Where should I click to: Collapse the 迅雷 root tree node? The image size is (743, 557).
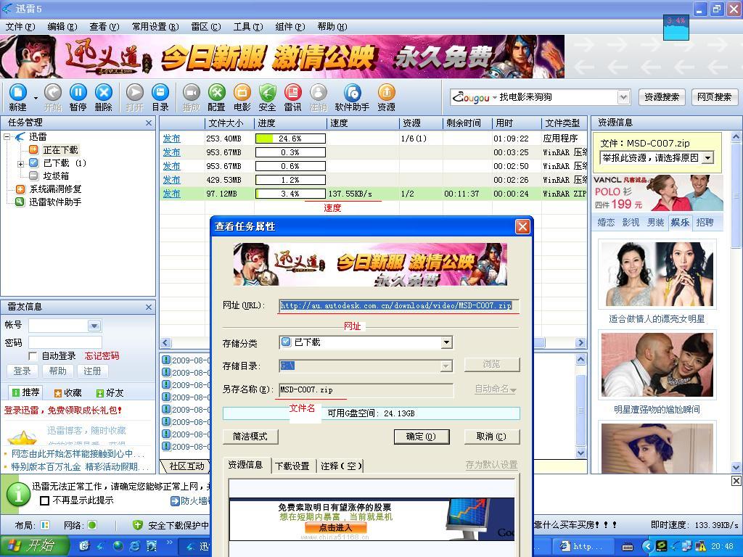click(x=7, y=137)
